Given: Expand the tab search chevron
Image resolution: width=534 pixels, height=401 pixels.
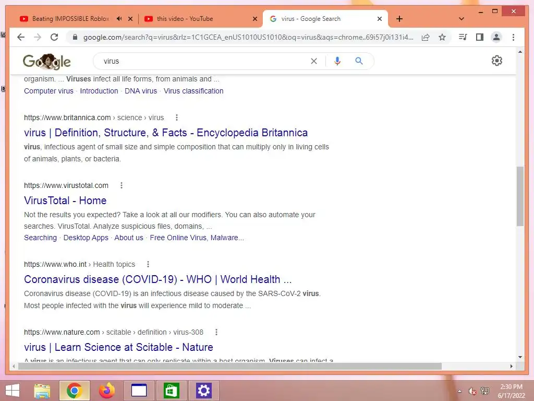Looking at the screenshot, I should coord(462,19).
